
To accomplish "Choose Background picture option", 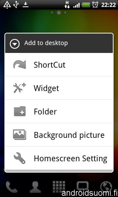I will (x=59, y=135).
